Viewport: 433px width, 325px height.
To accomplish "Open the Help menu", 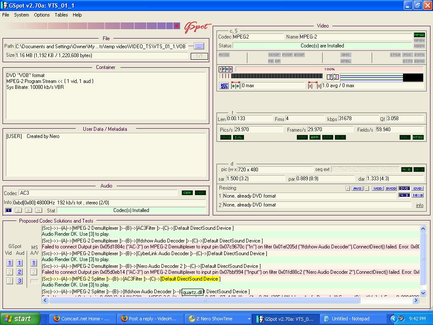I will point(77,15).
